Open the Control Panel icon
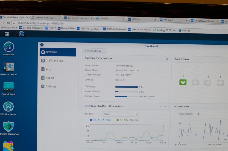Screen dimensions: 228x151 coord(8,87)
